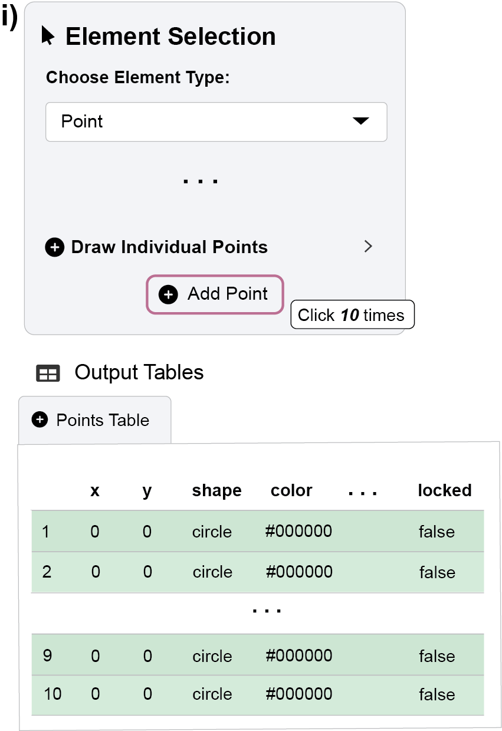502x731 pixels.
Task: Click the plus icon on Points Table tab
Action: tap(40, 420)
